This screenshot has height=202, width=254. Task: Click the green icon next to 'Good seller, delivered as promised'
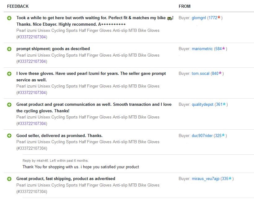pyautogui.click(x=9, y=135)
